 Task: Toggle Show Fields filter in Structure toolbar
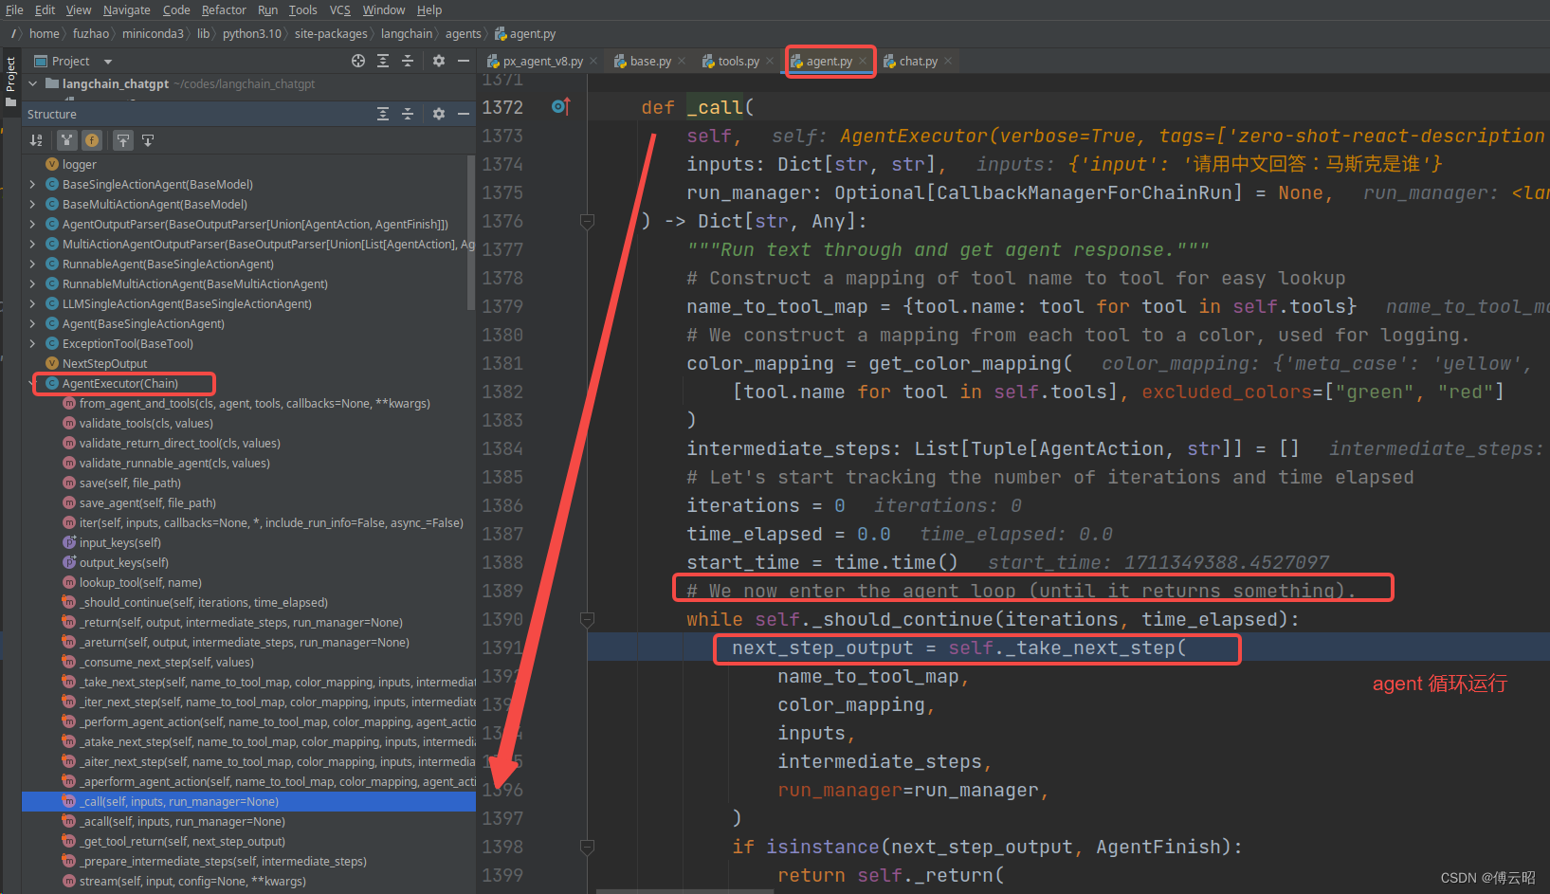[92, 140]
